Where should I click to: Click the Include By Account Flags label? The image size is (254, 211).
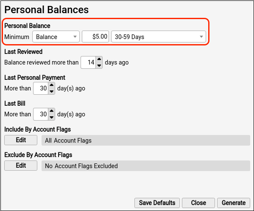point(37,129)
